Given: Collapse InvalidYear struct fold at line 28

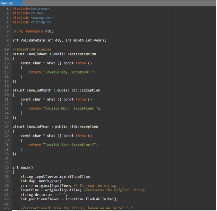Looking at the screenshot, I should point(10,131).
